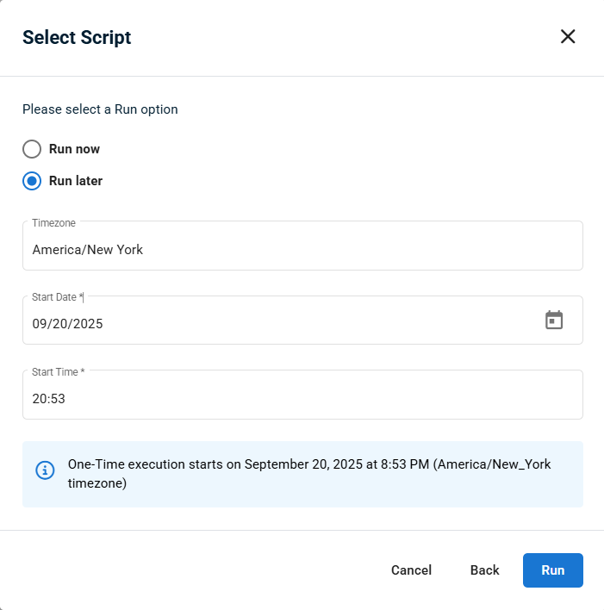Image resolution: width=604 pixels, height=610 pixels.
Task: Click the Start Time field label
Action: point(58,372)
